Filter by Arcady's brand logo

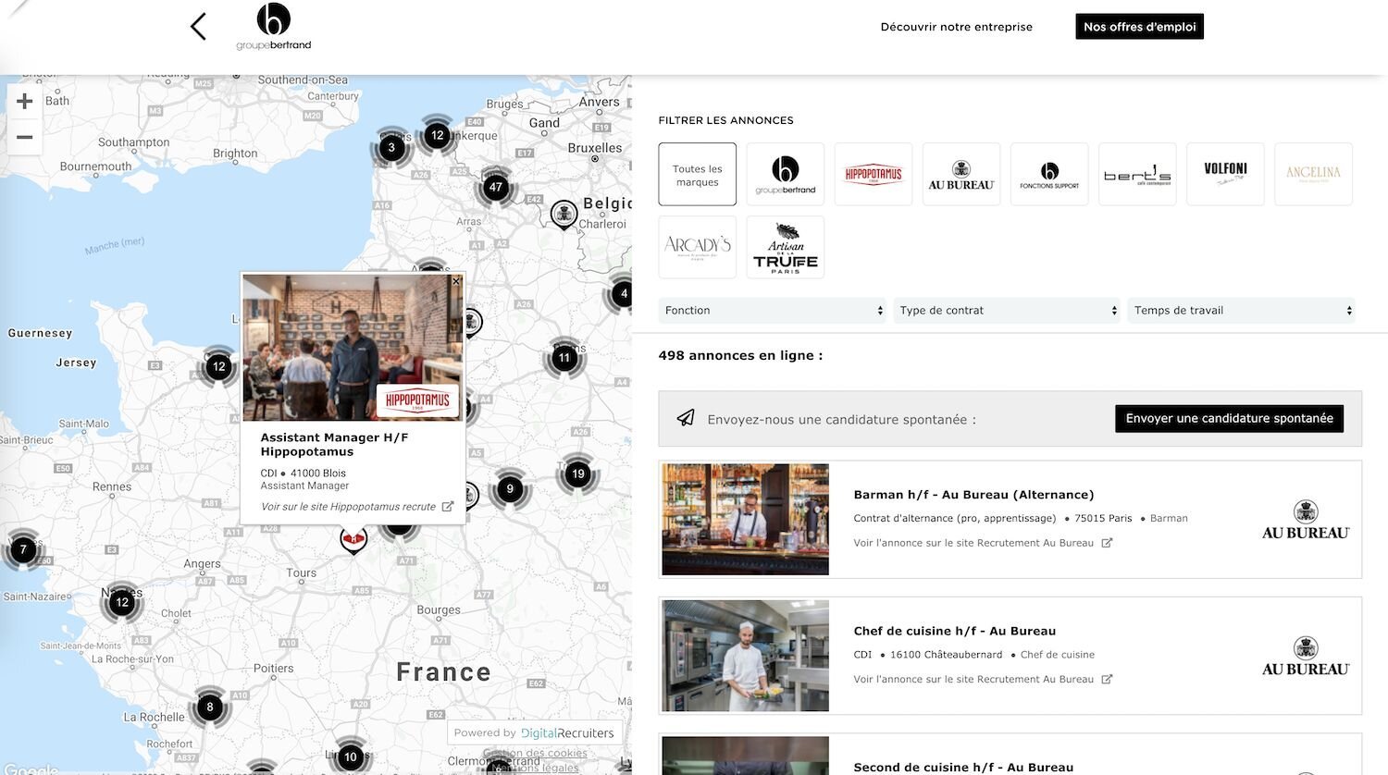pos(697,248)
